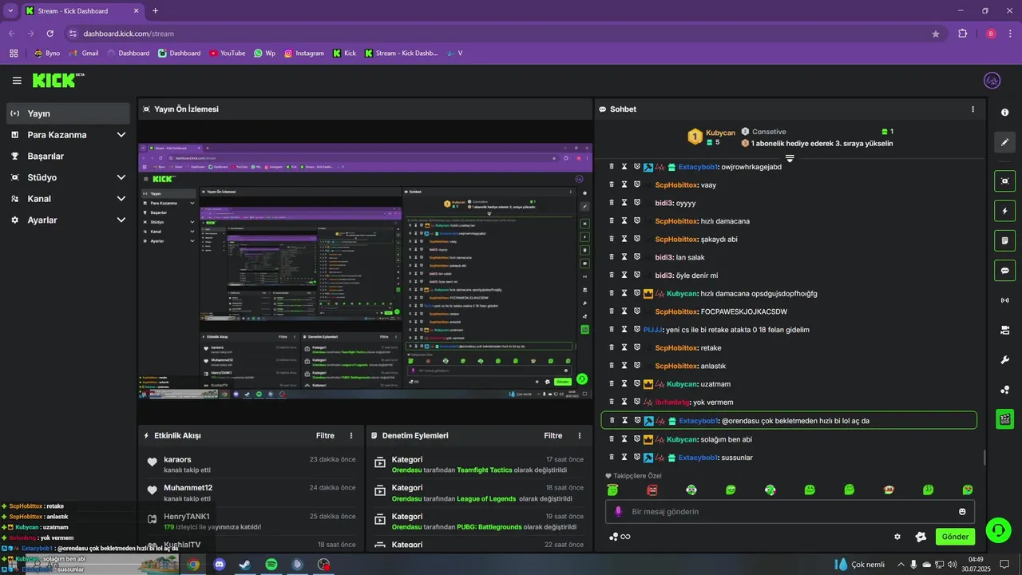1022x575 pixels.
Task: Open Filtre in Etkinlik Akışı panel
Action: (x=325, y=435)
